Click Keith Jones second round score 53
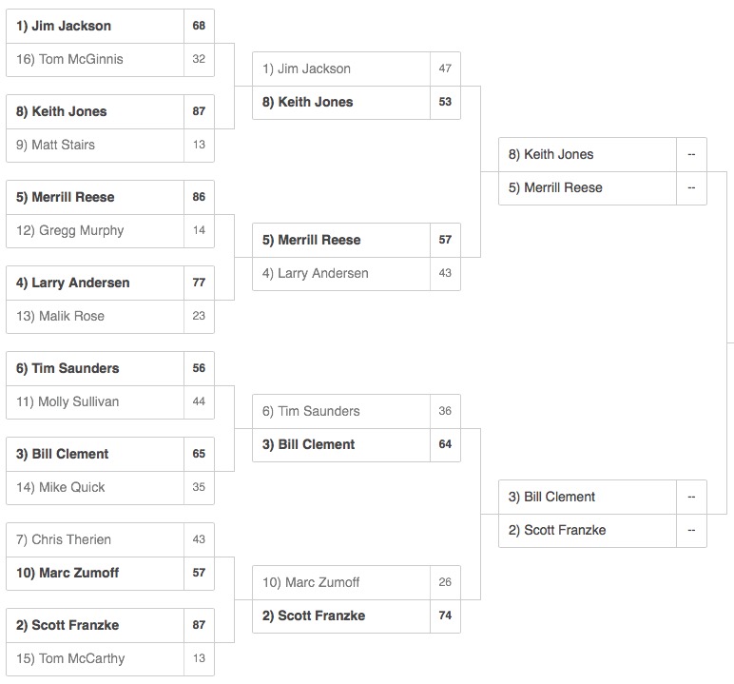This screenshot has height=684, width=734. [x=445, y=103]
